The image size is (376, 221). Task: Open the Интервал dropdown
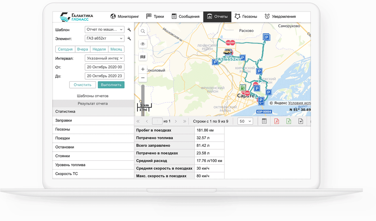[105, 58]
